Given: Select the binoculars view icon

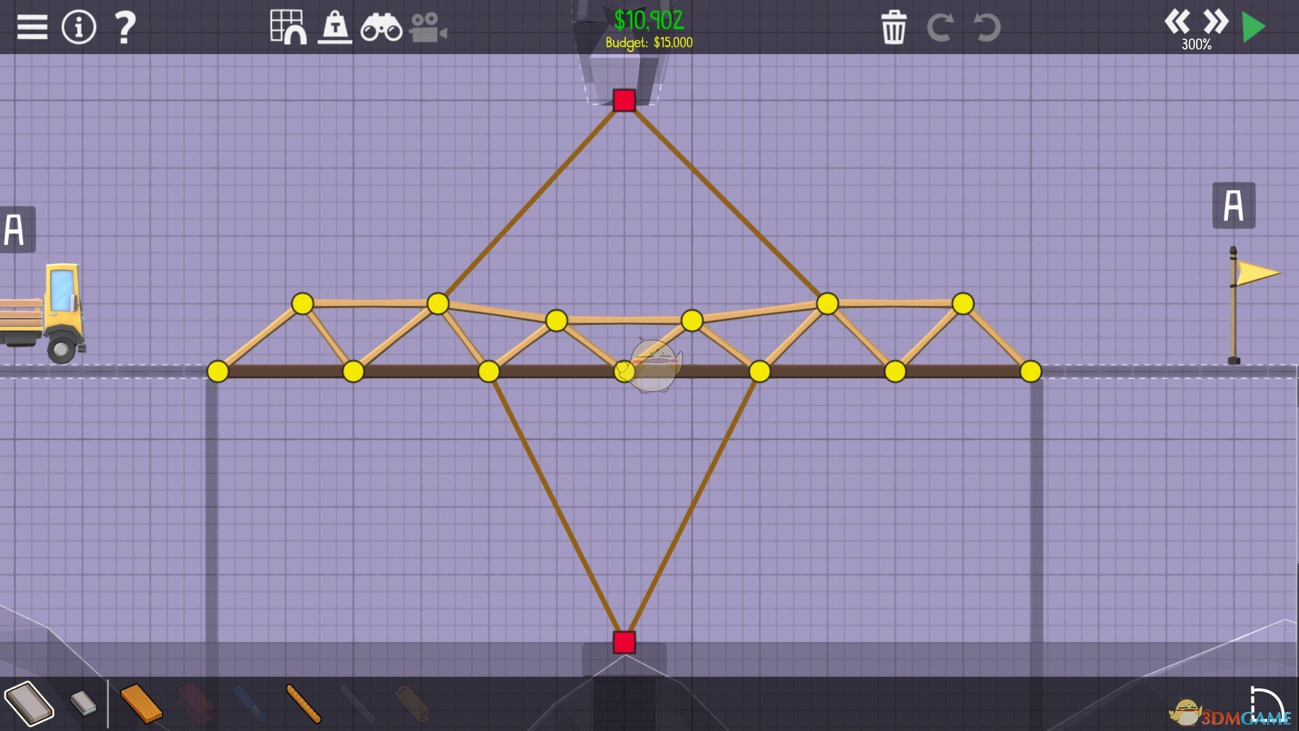Looking at the screenshot, I should (381, 28).
